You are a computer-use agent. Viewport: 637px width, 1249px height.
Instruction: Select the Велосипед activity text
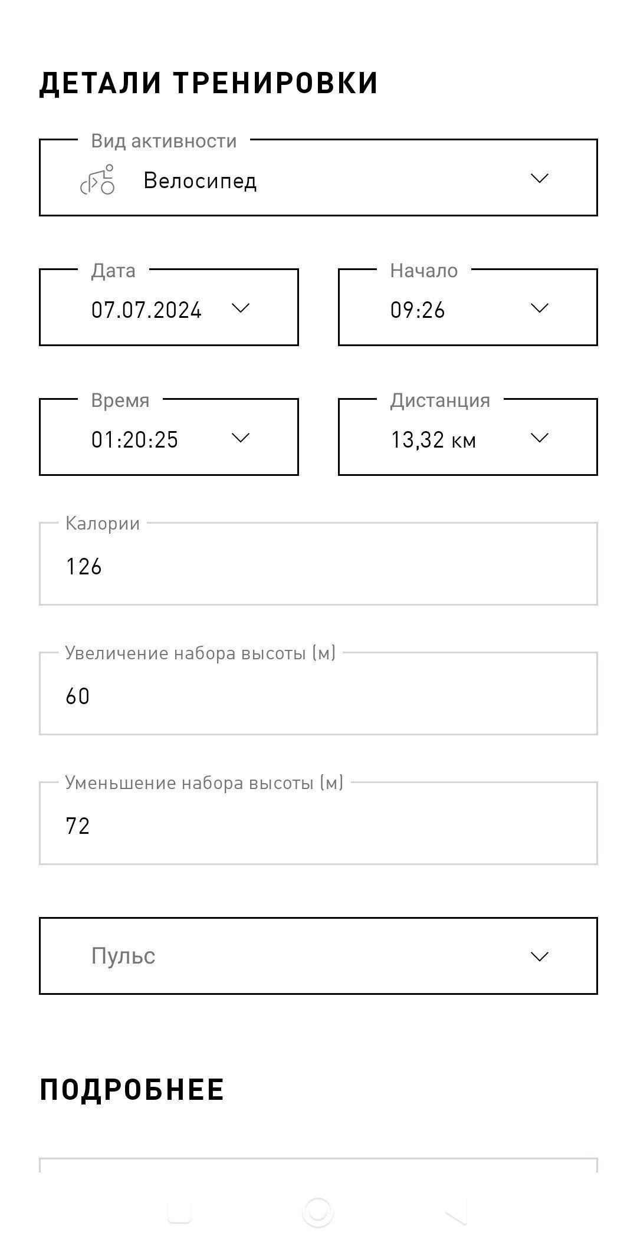200,180
